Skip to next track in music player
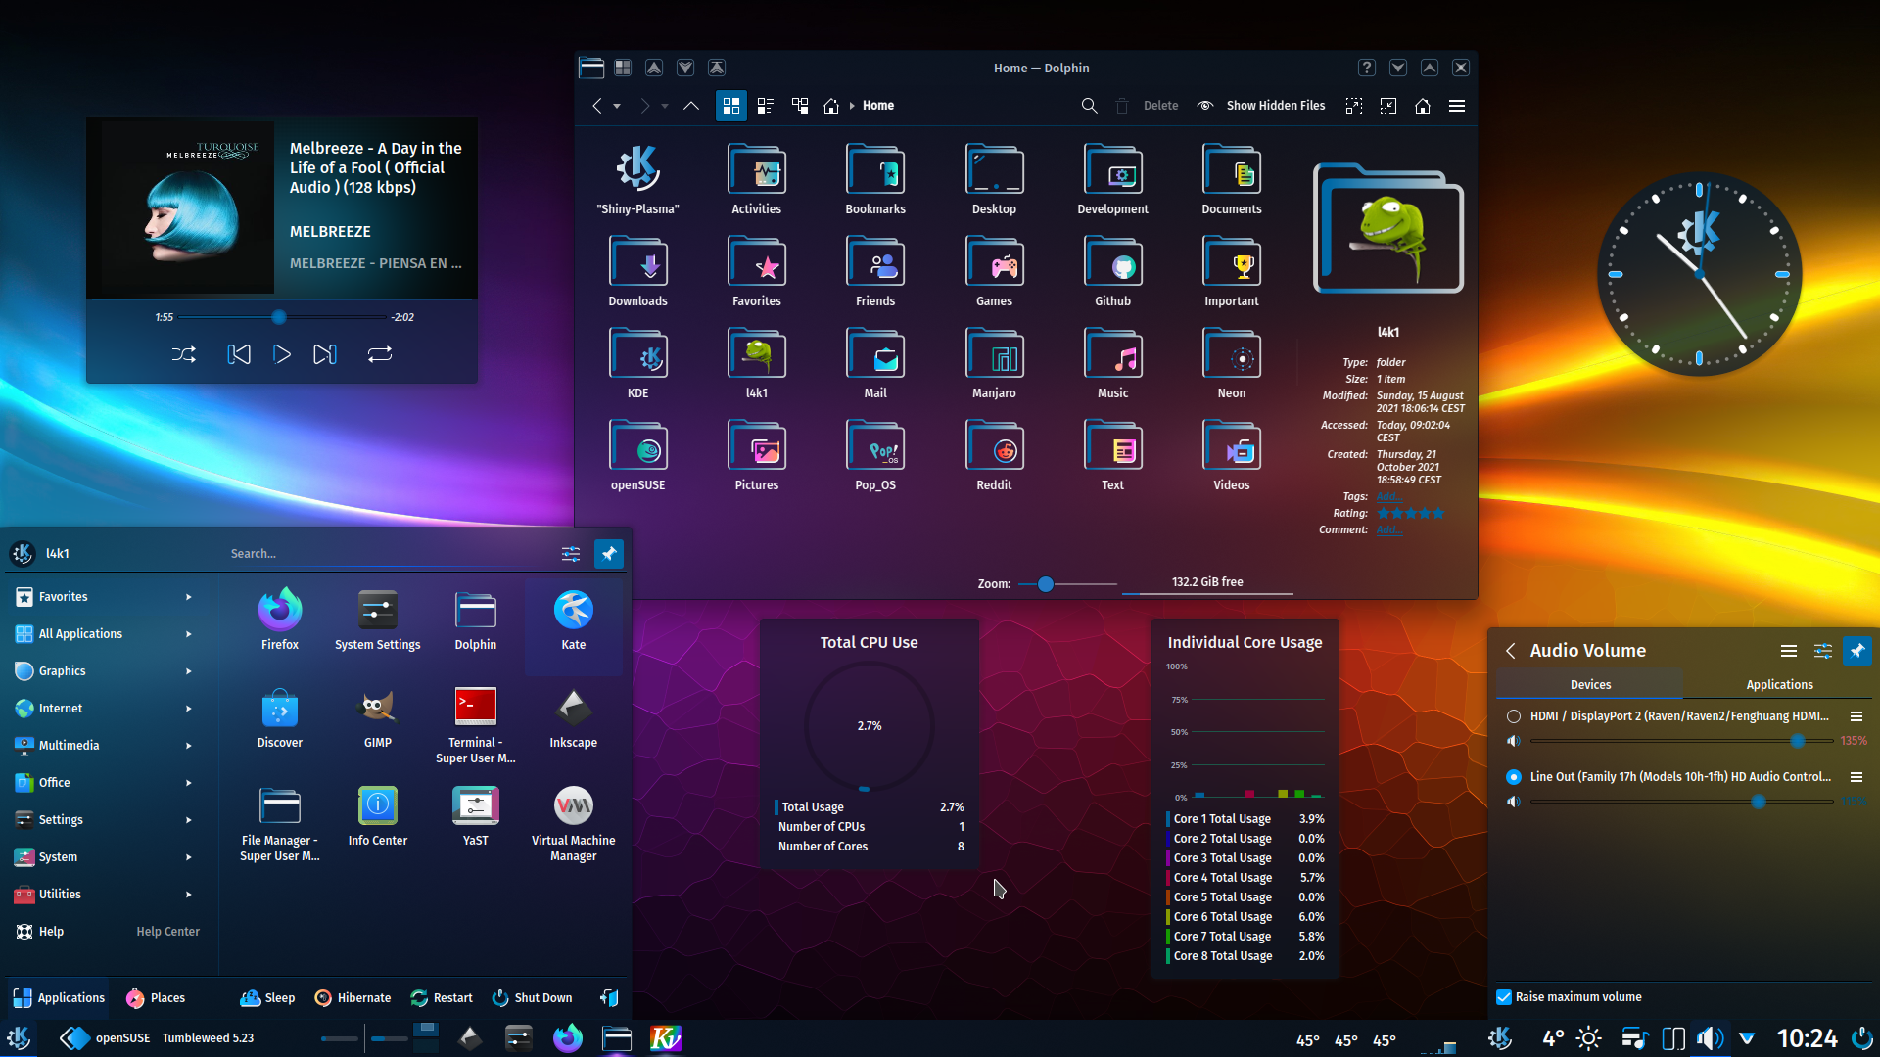Image resolution: width=1880 pixels, height=1057 pixels. [325, 354]
